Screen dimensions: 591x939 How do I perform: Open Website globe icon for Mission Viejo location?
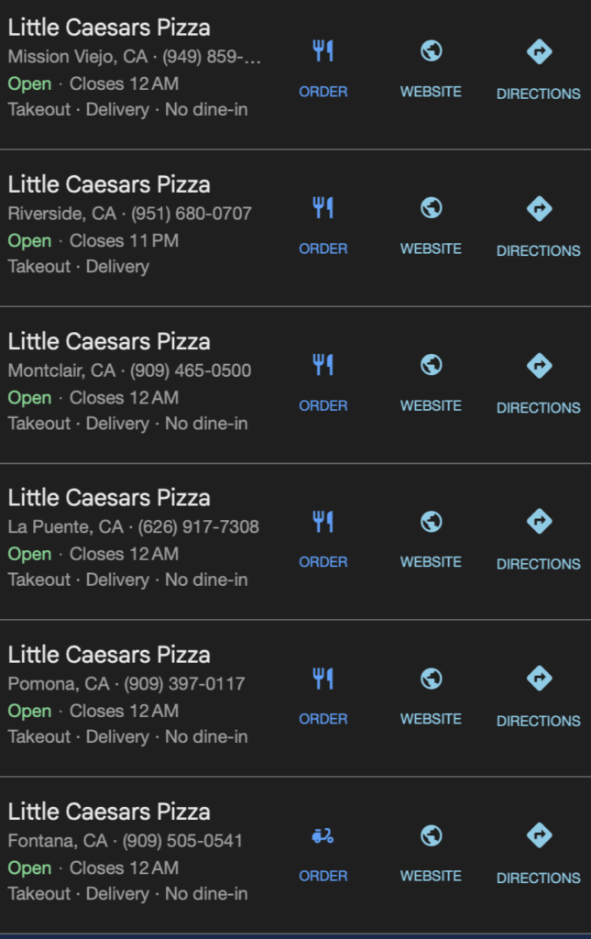pos(431,51)
